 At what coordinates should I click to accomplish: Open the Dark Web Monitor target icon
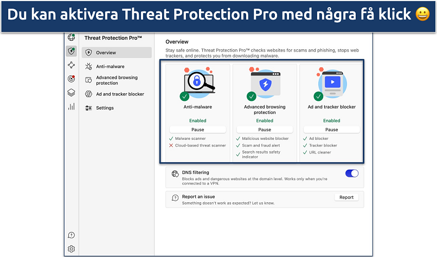pos(71,79)
